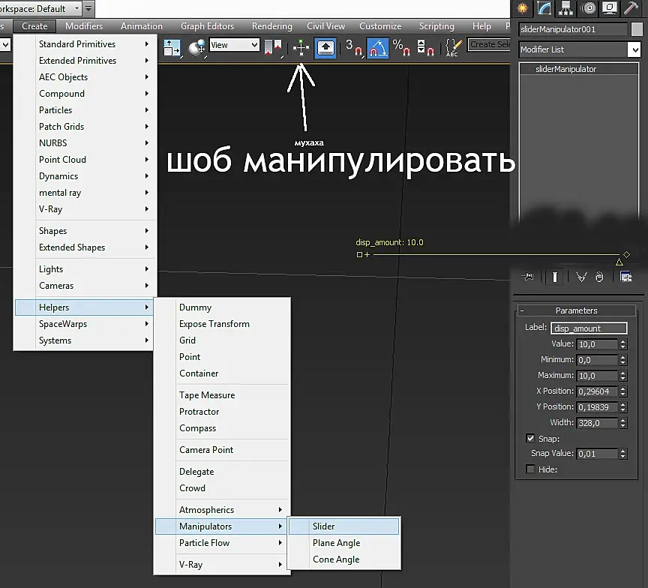Click the Select and Manipulate toolbar icon
Image resolution: width=648 pixels, height=588 pixels.
(x=301, y=47)
